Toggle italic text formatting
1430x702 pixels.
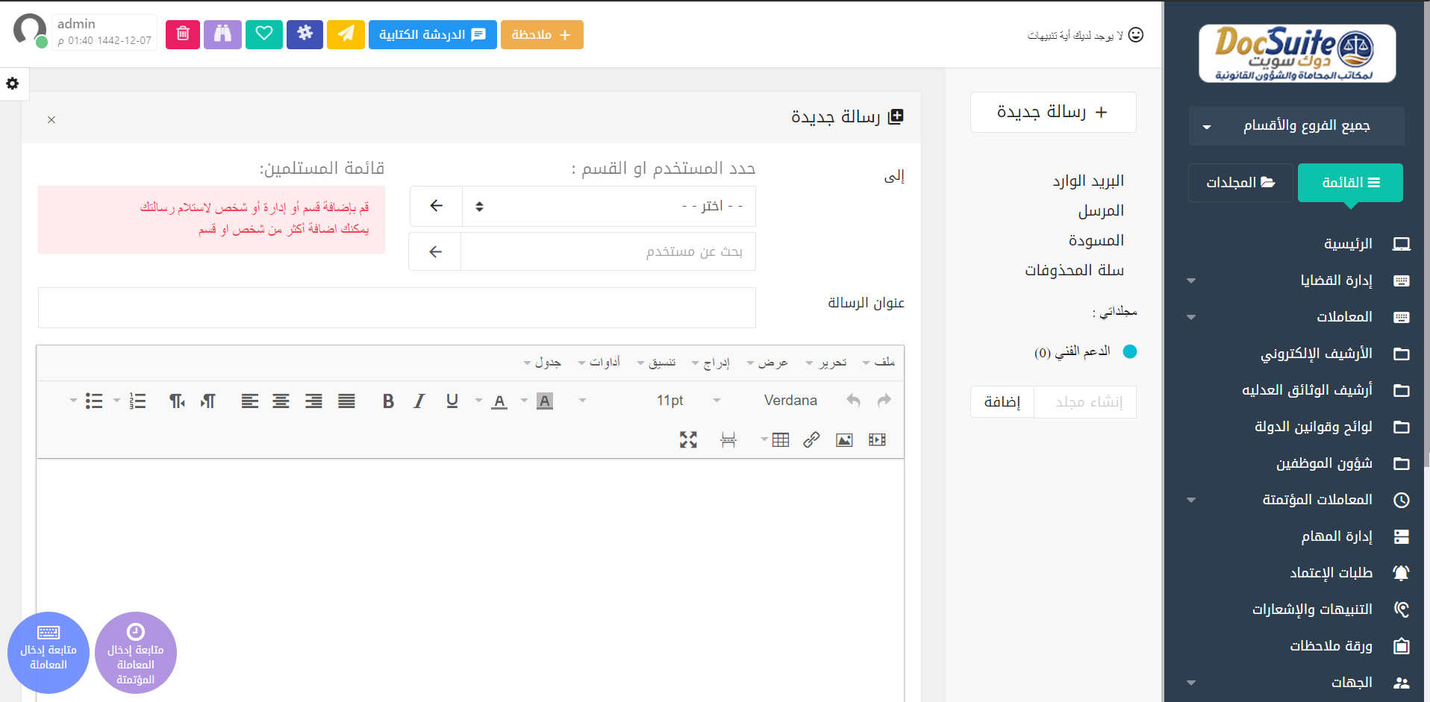tap(419, 401)
